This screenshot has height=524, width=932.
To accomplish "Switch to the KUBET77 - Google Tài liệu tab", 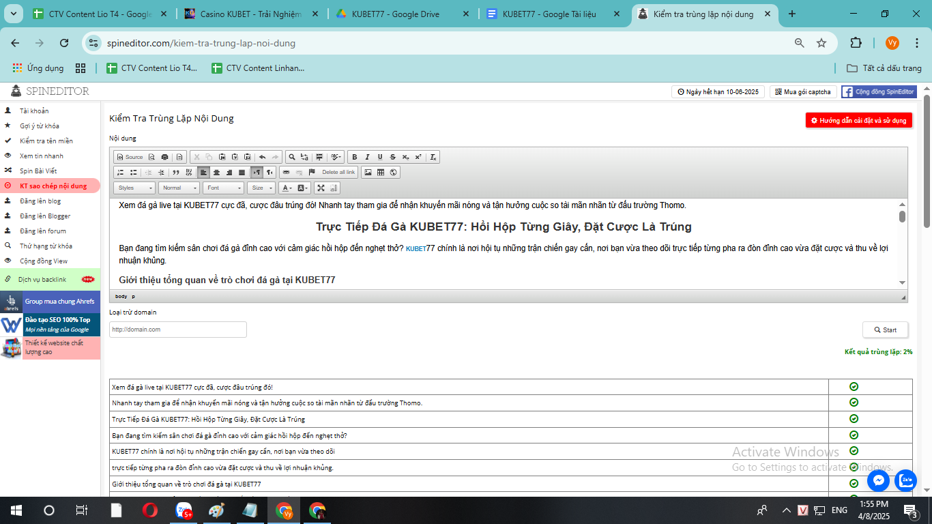I will point(552,14).
